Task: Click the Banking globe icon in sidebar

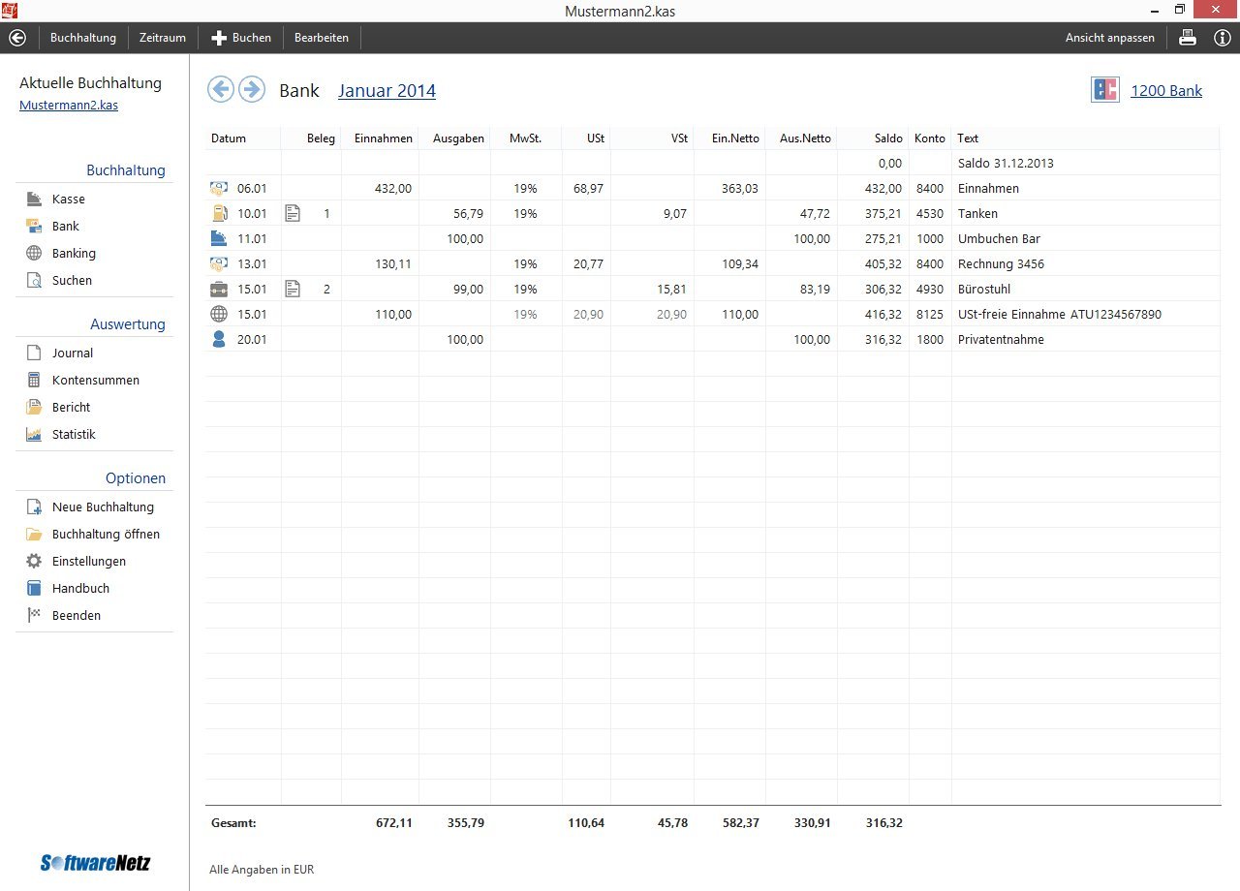Action: coord(34,253)
